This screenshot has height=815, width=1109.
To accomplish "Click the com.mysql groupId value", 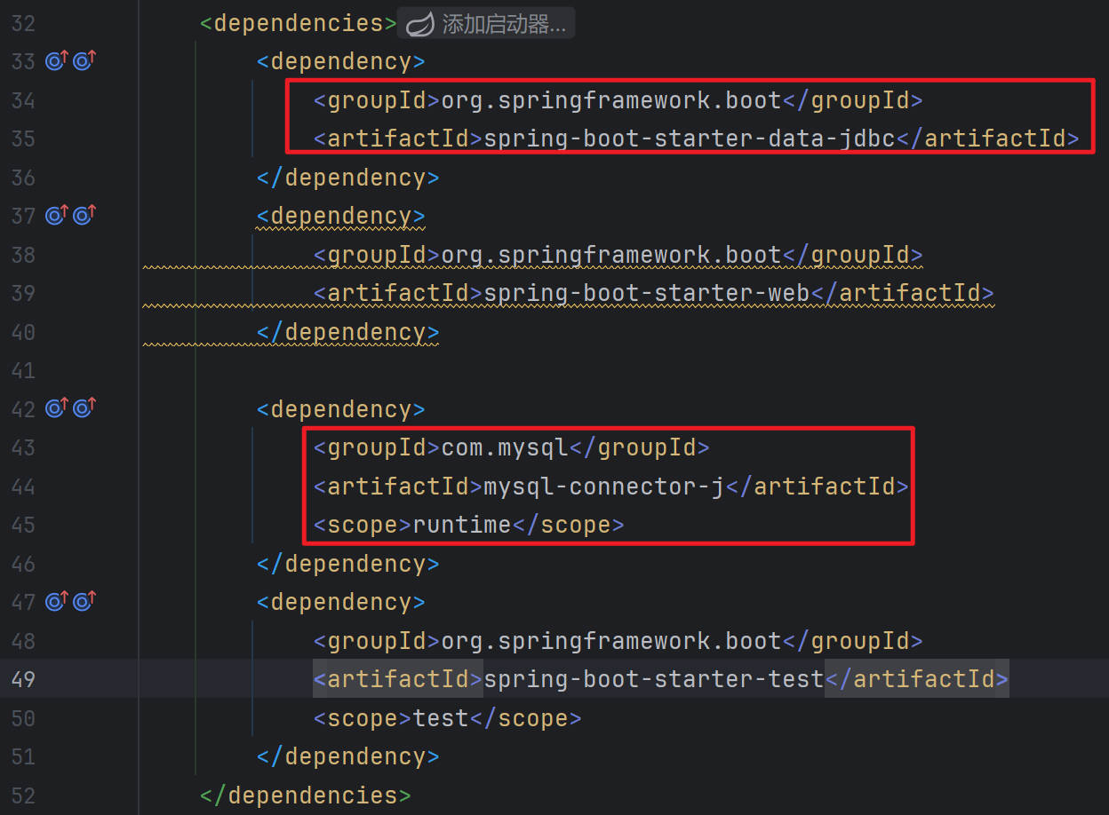I will 504,447.
